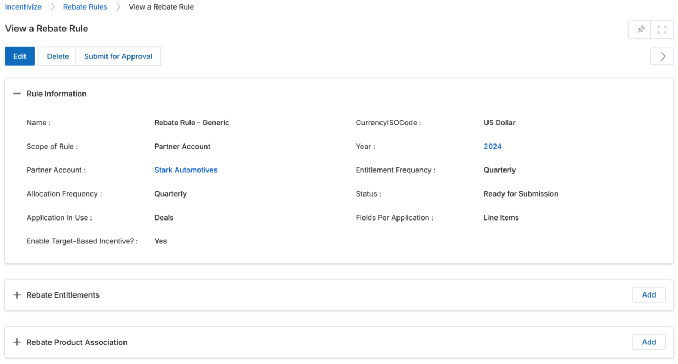Click the 'Application In Use :' label
Viewport: 678px width, 364px height.
[x=59, y=217]
